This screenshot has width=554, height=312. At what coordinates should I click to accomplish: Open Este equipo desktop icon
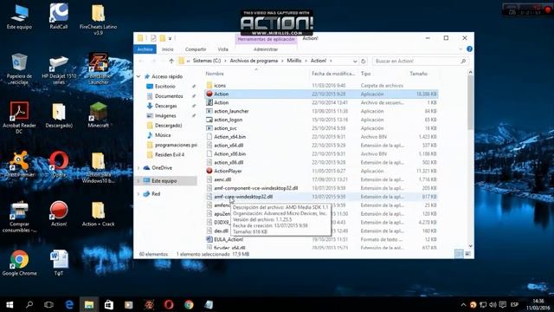[19, 16]
